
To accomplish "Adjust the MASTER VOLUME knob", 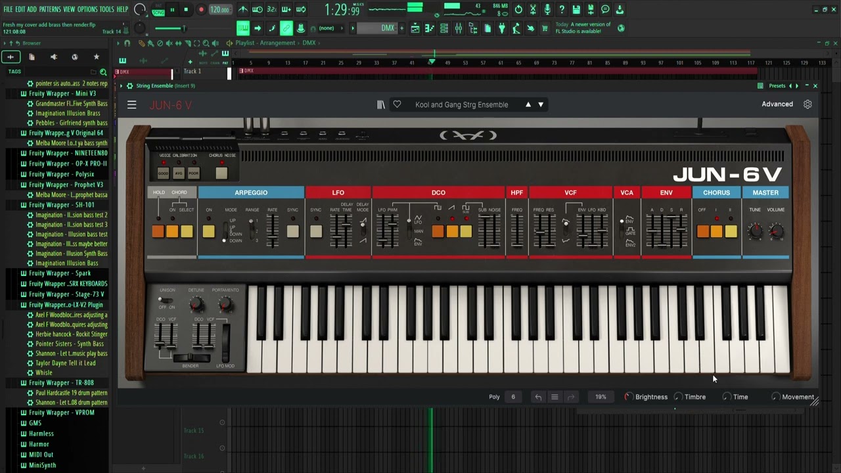I will point(776,231).
